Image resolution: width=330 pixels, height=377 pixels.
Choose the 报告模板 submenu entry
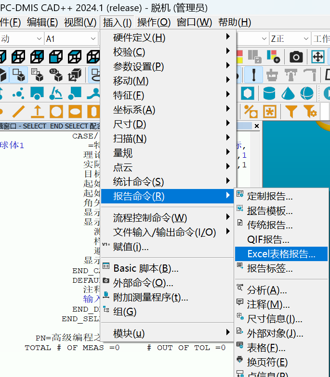[x=281, y=211]
